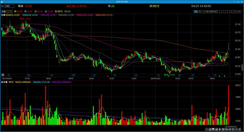Open the 日線 chart period dropdown

[7, 11]
